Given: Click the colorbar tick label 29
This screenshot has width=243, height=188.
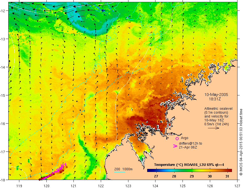Looking at the screenshot, I should coord(192,176).
